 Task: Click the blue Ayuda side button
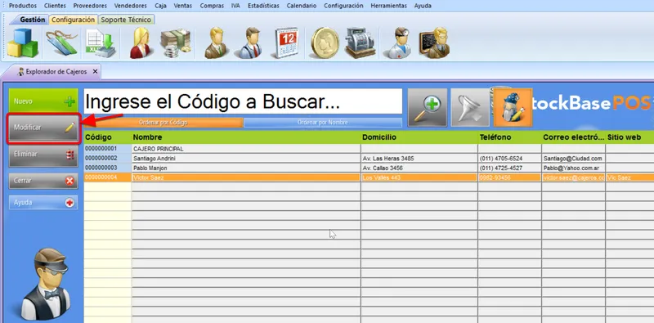click(x=43, y=203)
